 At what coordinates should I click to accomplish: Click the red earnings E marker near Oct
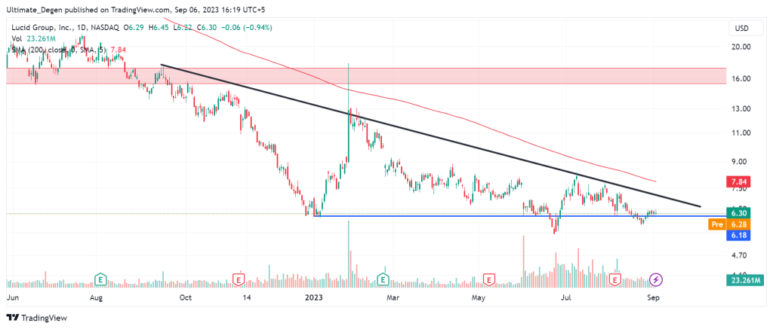(x=239, y=279)
